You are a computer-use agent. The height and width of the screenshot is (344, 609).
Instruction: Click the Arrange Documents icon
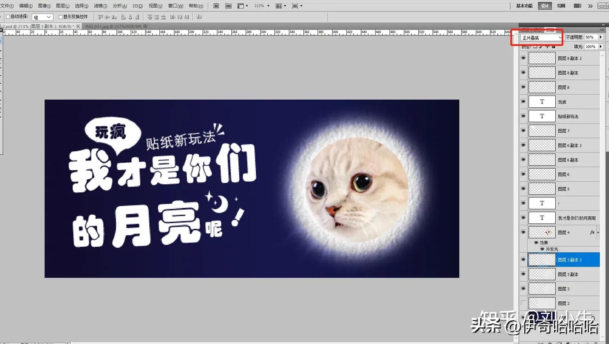click(279, 5)
